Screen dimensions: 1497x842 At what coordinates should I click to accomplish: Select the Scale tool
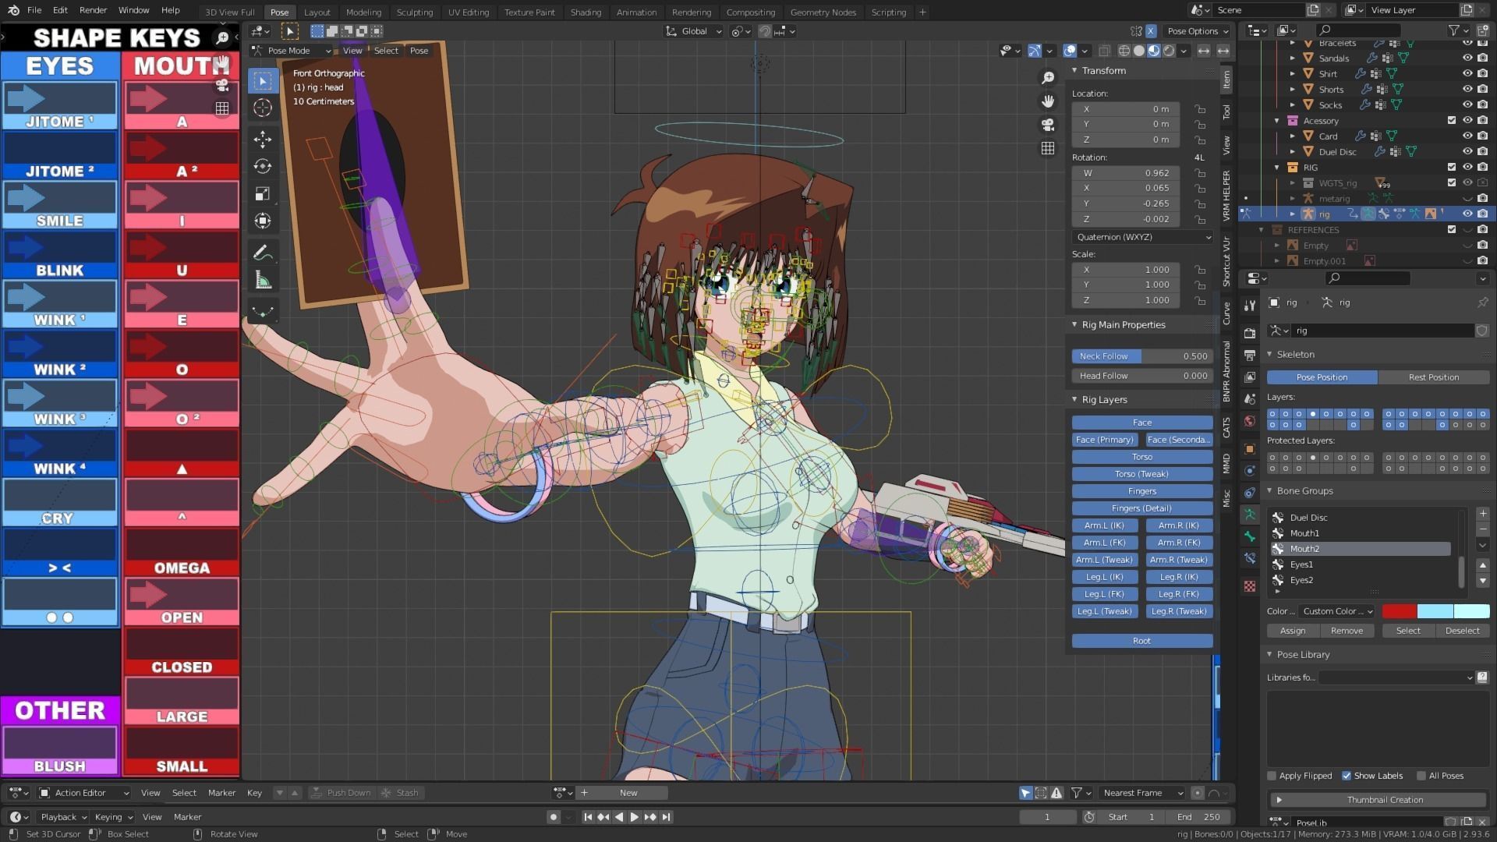263,194
